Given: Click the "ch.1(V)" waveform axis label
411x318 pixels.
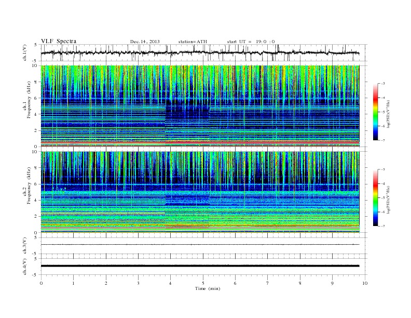Looking at the screenshot, I should pos(25,52).
